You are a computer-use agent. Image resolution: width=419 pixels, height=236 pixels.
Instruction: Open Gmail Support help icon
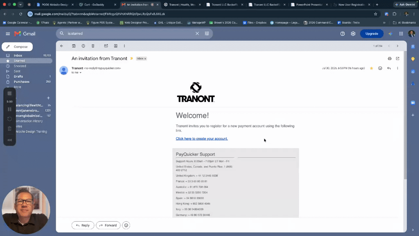342,34
